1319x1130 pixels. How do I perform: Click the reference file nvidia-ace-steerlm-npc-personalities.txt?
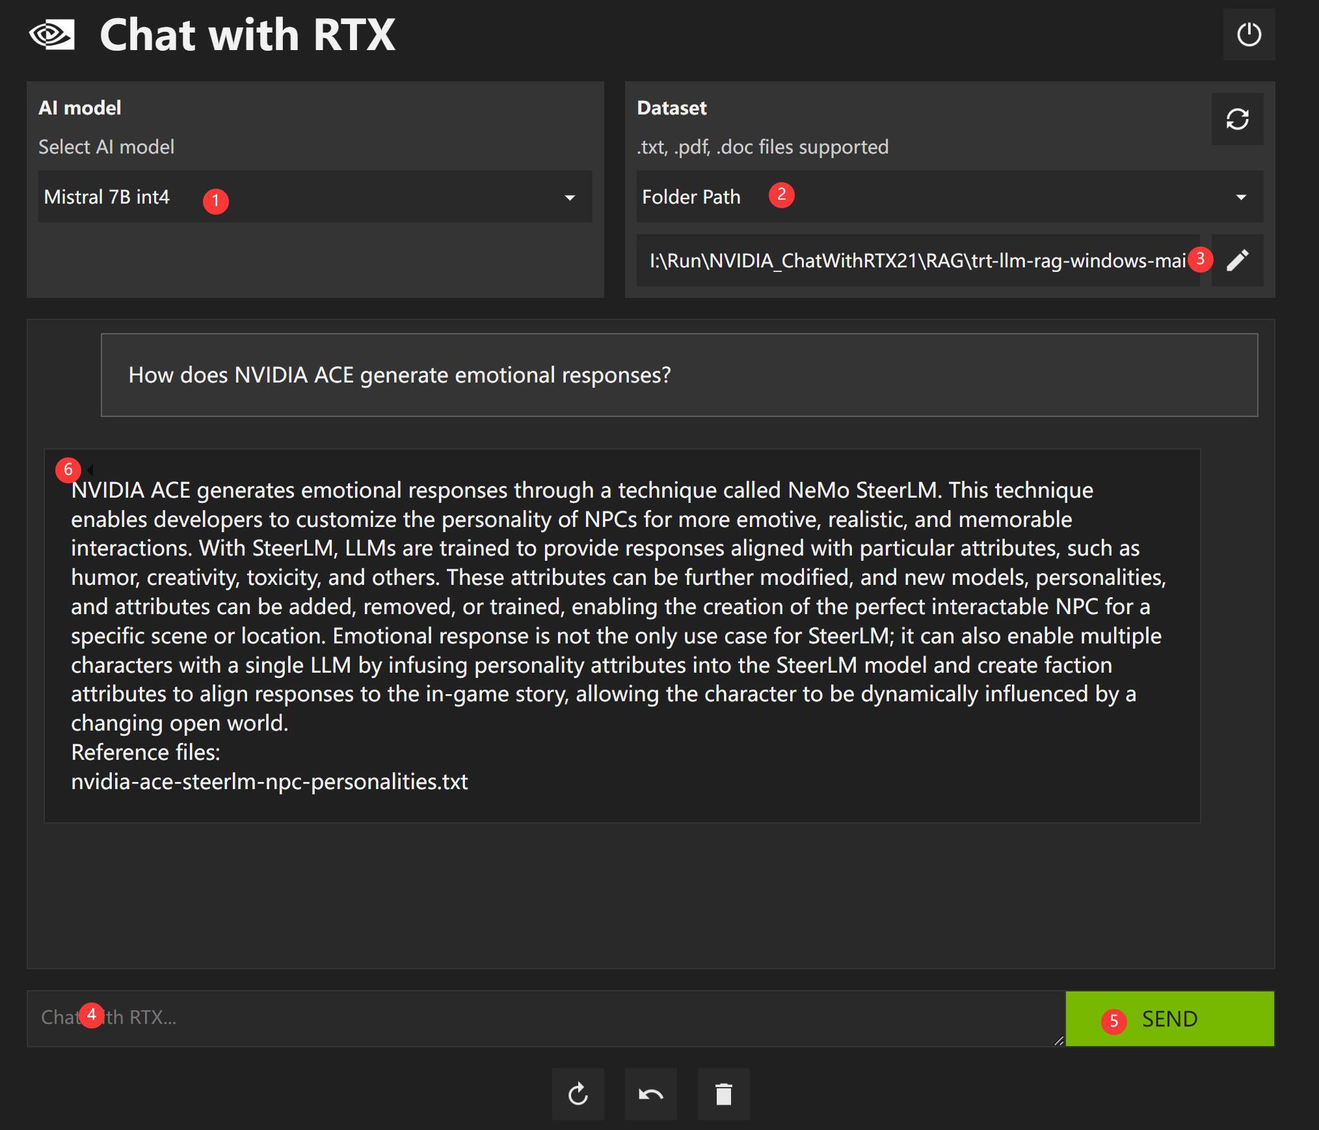269,781
